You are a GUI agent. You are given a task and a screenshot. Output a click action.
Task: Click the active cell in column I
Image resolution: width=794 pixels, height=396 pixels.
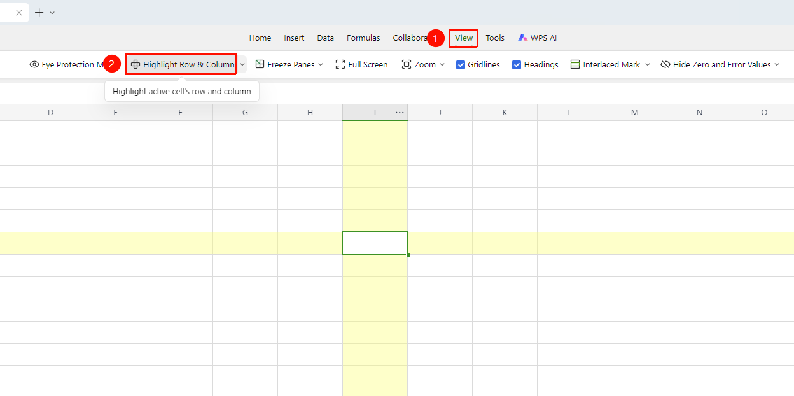point(375,243)
